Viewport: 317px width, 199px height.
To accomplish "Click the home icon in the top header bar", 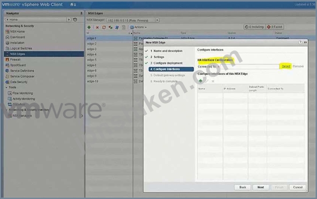I will tap(72, 4).
